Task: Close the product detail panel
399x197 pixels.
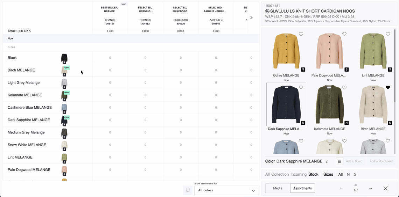Action: (x=385, y=188)
